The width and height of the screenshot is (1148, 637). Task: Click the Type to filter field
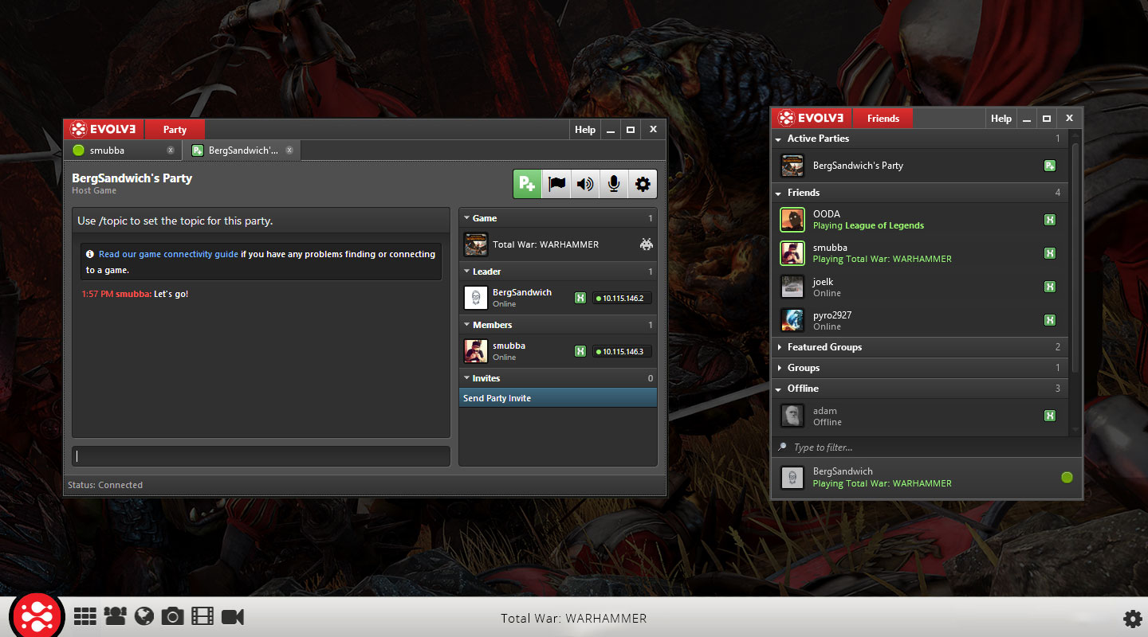926,447
